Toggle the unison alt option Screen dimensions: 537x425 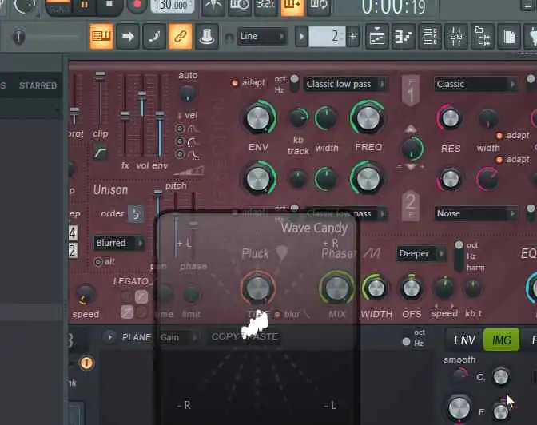(98, 262)
